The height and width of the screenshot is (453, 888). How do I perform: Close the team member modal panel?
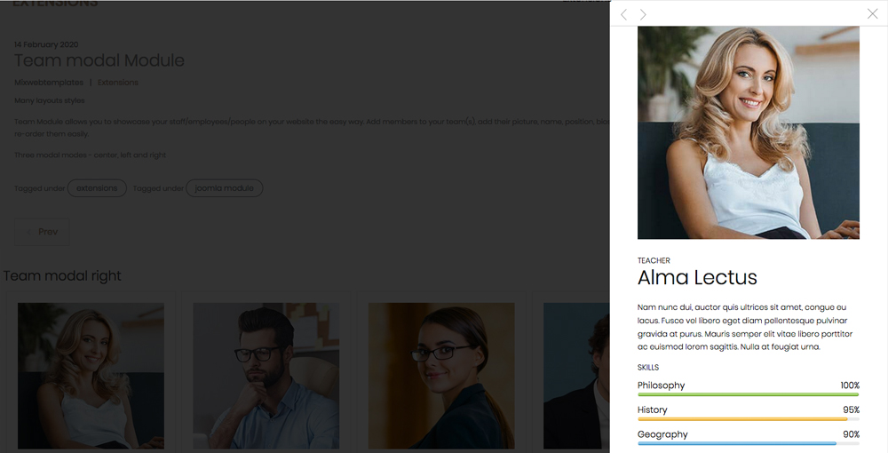[872, 13]
